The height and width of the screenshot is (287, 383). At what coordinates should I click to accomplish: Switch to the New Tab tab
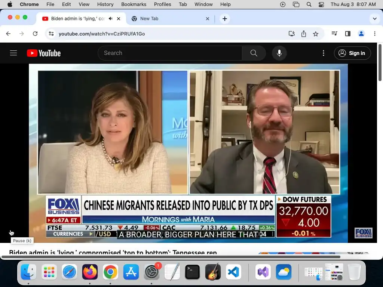coord(170,19)
